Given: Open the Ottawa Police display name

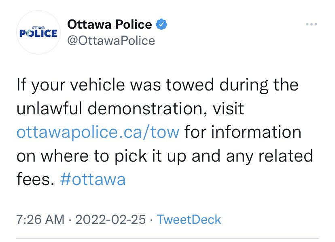Looking at the screenshot, I should point(110,25).
